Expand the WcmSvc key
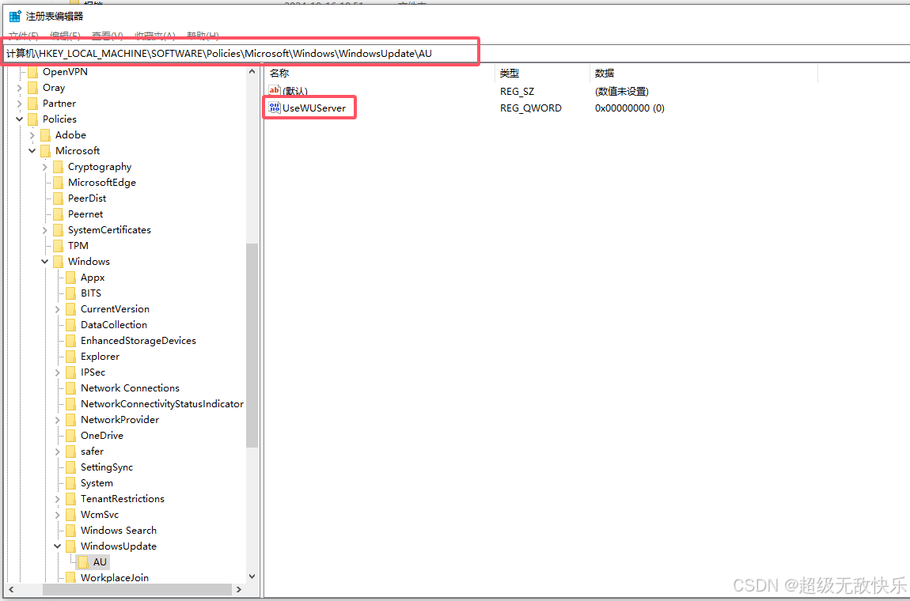The width and height of the screenshot is (910, 601). click(x=58, y=515)
